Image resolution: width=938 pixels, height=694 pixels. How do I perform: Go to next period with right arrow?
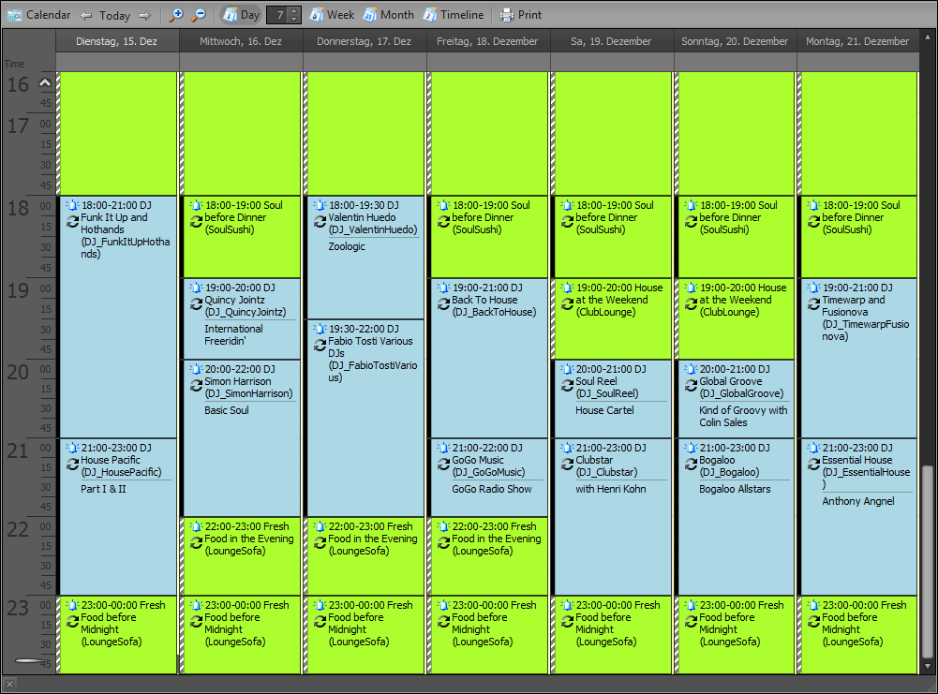144,15
